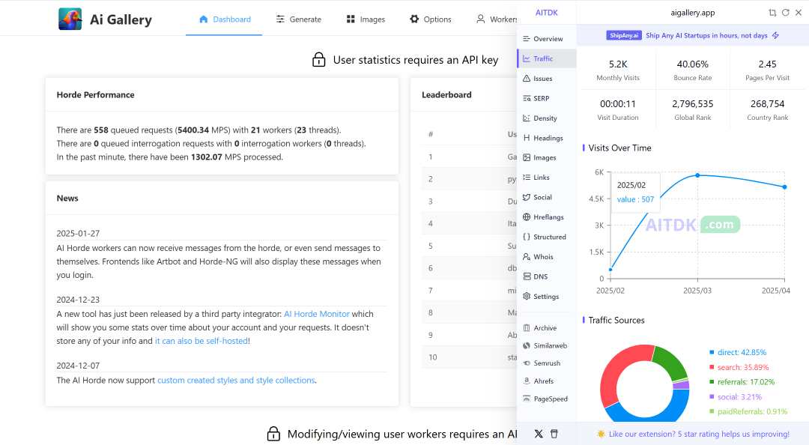Click the 2025/04 data point on chart
The image size is (809, 445).
pyautogui.click(x=785, y=187)
